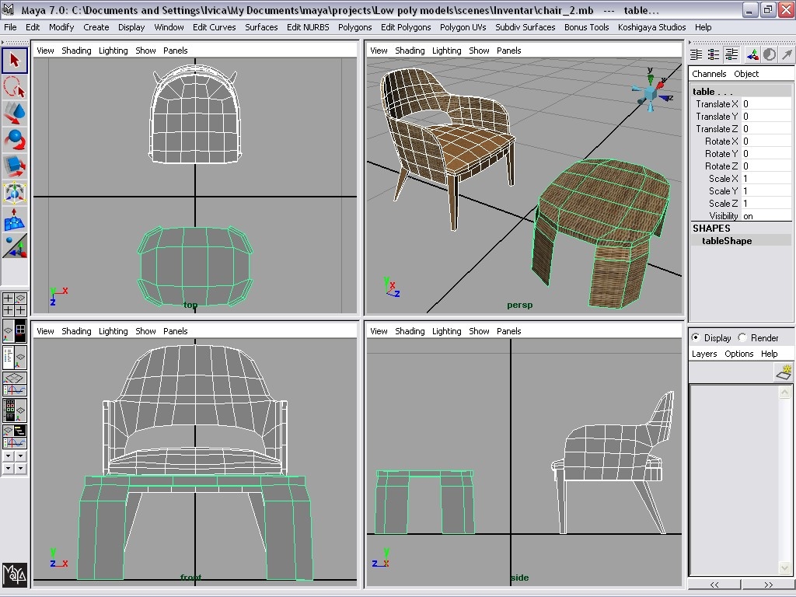This screenshot has width=796, height=597.
Task: Open the rightmost quick-layout dropdown arrow
Action: pos(20,468)
